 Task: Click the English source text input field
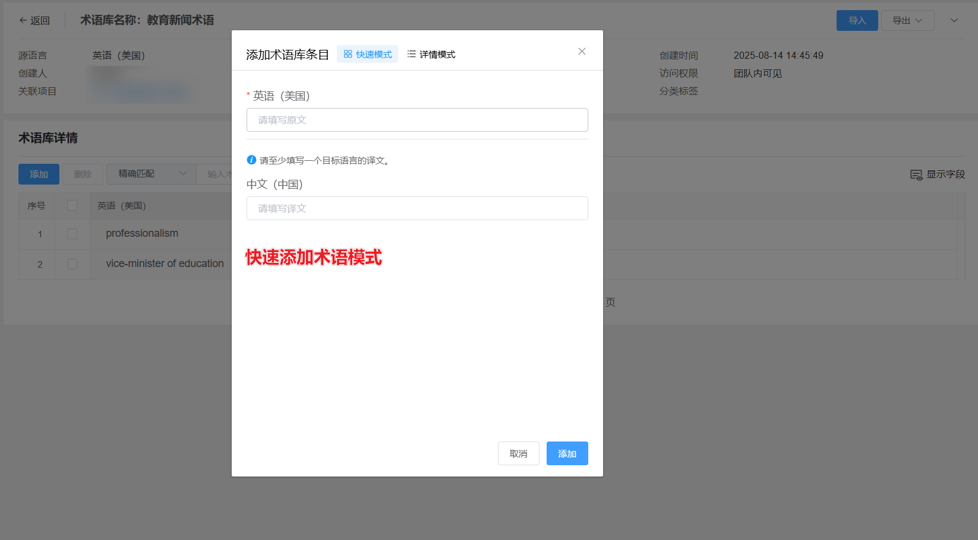(417, 120)
